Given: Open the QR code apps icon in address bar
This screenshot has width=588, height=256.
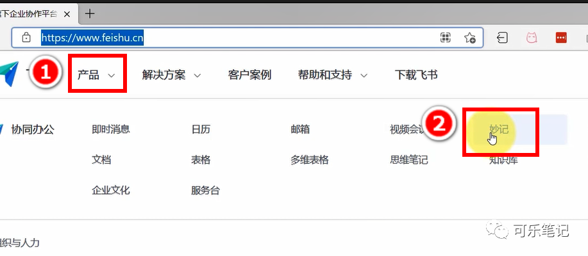Looking at the screenshot, I should [445, 37].
